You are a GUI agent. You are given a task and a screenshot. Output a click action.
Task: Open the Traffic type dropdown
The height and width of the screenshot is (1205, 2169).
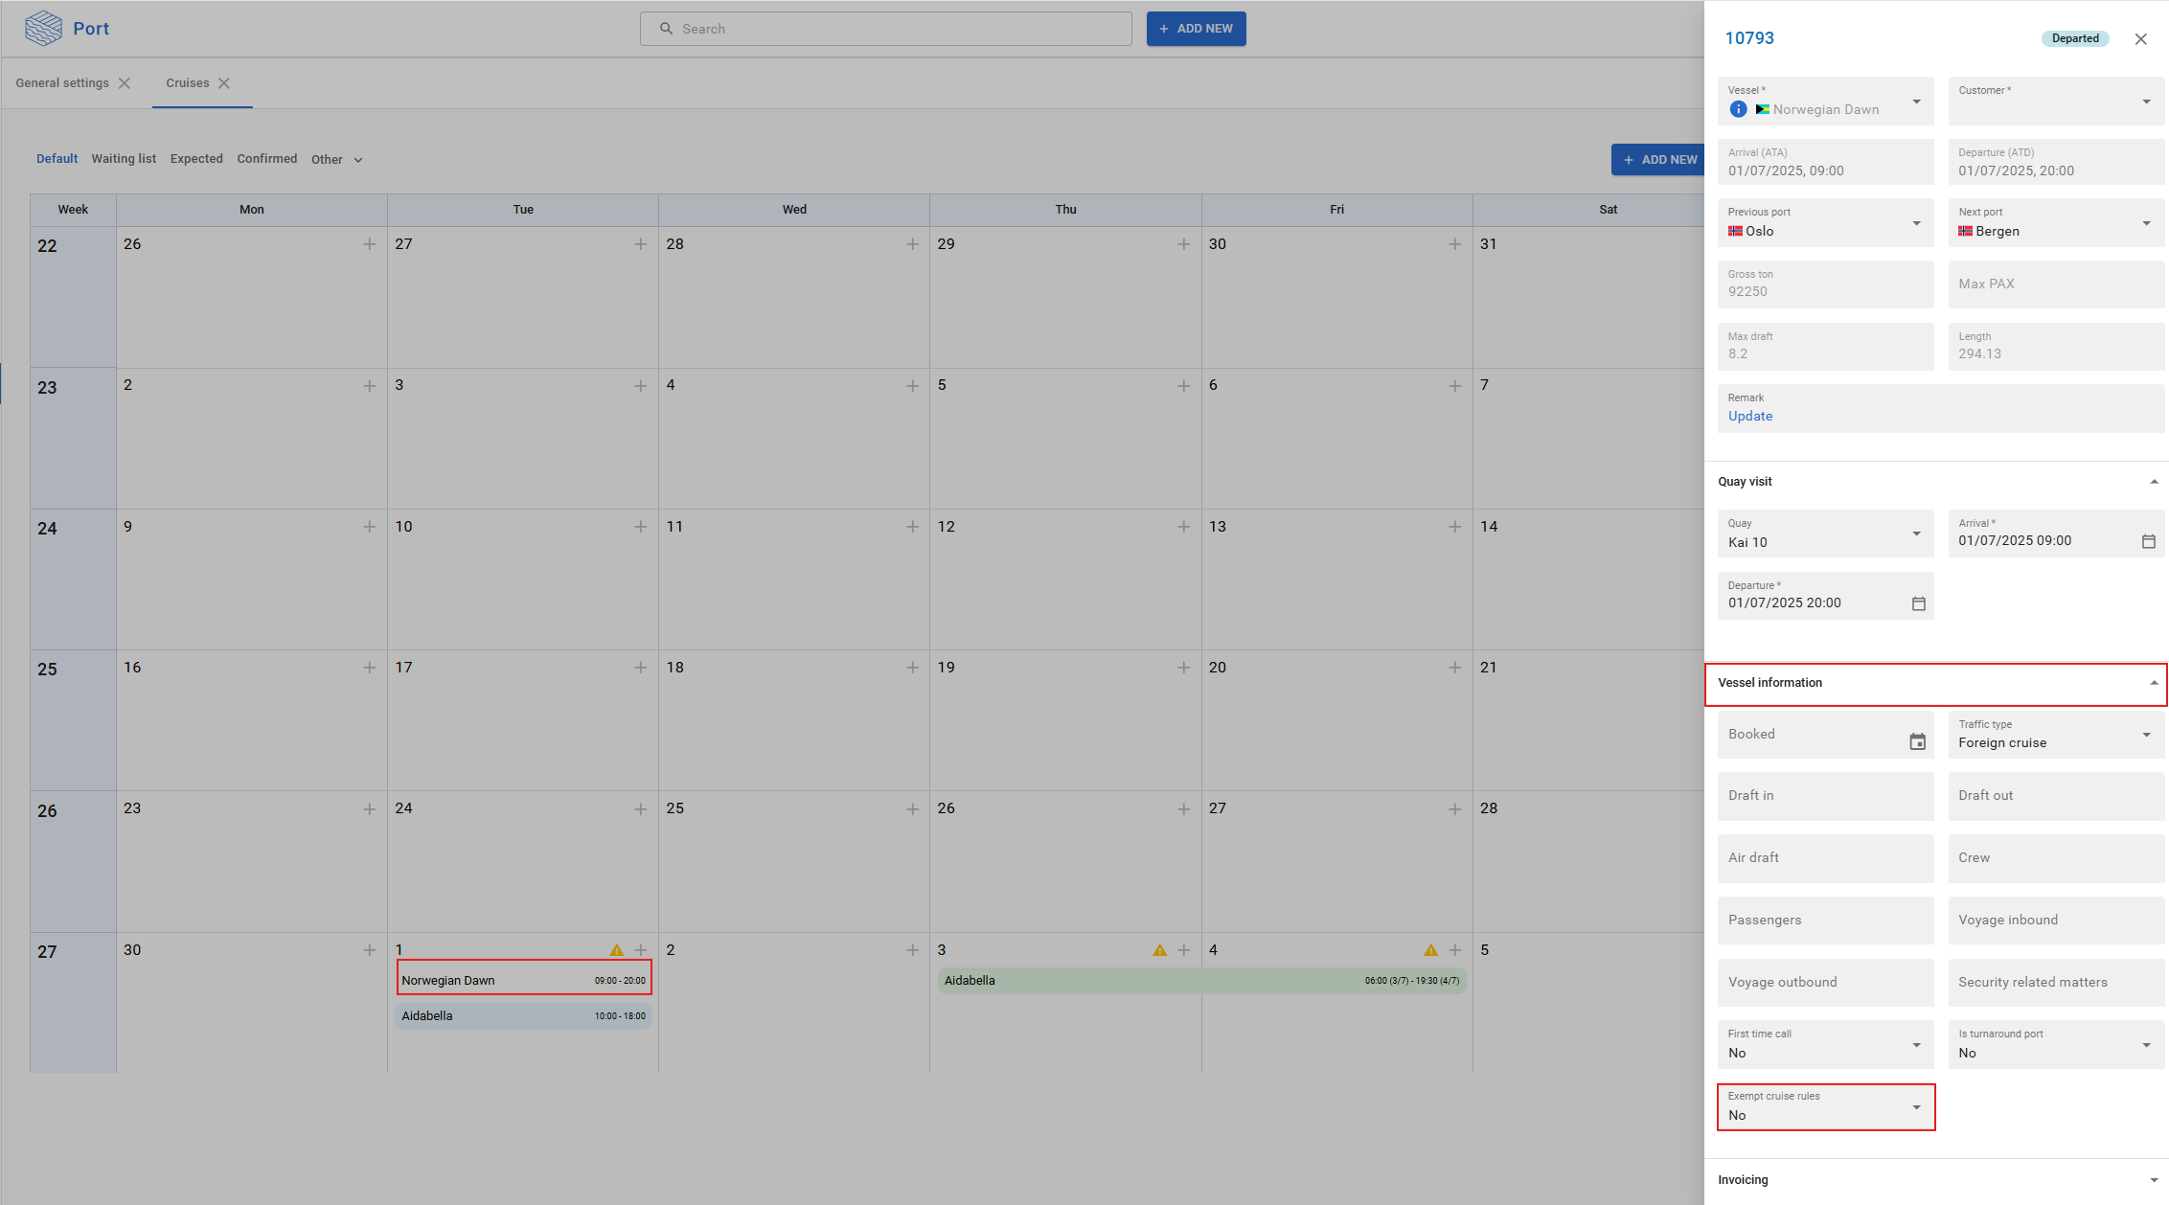[x=2055, y=735]
